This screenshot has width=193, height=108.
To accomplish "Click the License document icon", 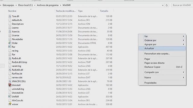I will click(x=10, y=35).
